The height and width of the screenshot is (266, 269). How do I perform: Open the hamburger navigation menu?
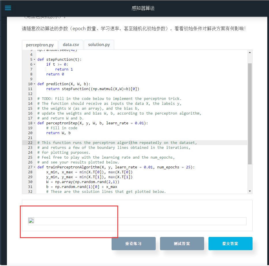click(x=8, y=8)
